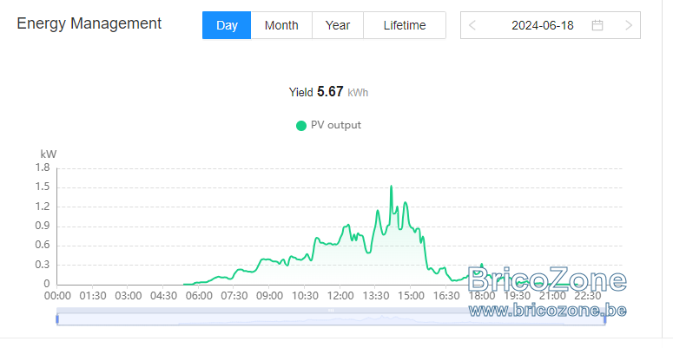Viewport: 673px width, 348px height.
Task: Click the 2024-06-18 date field
Action: [x=543, y=25]
